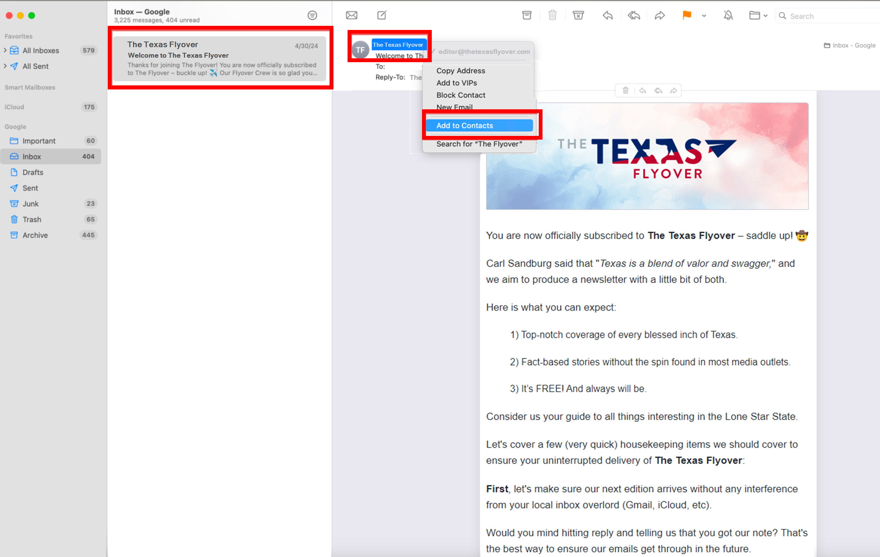Open Move to mailbox dropdown

point(758,15)
